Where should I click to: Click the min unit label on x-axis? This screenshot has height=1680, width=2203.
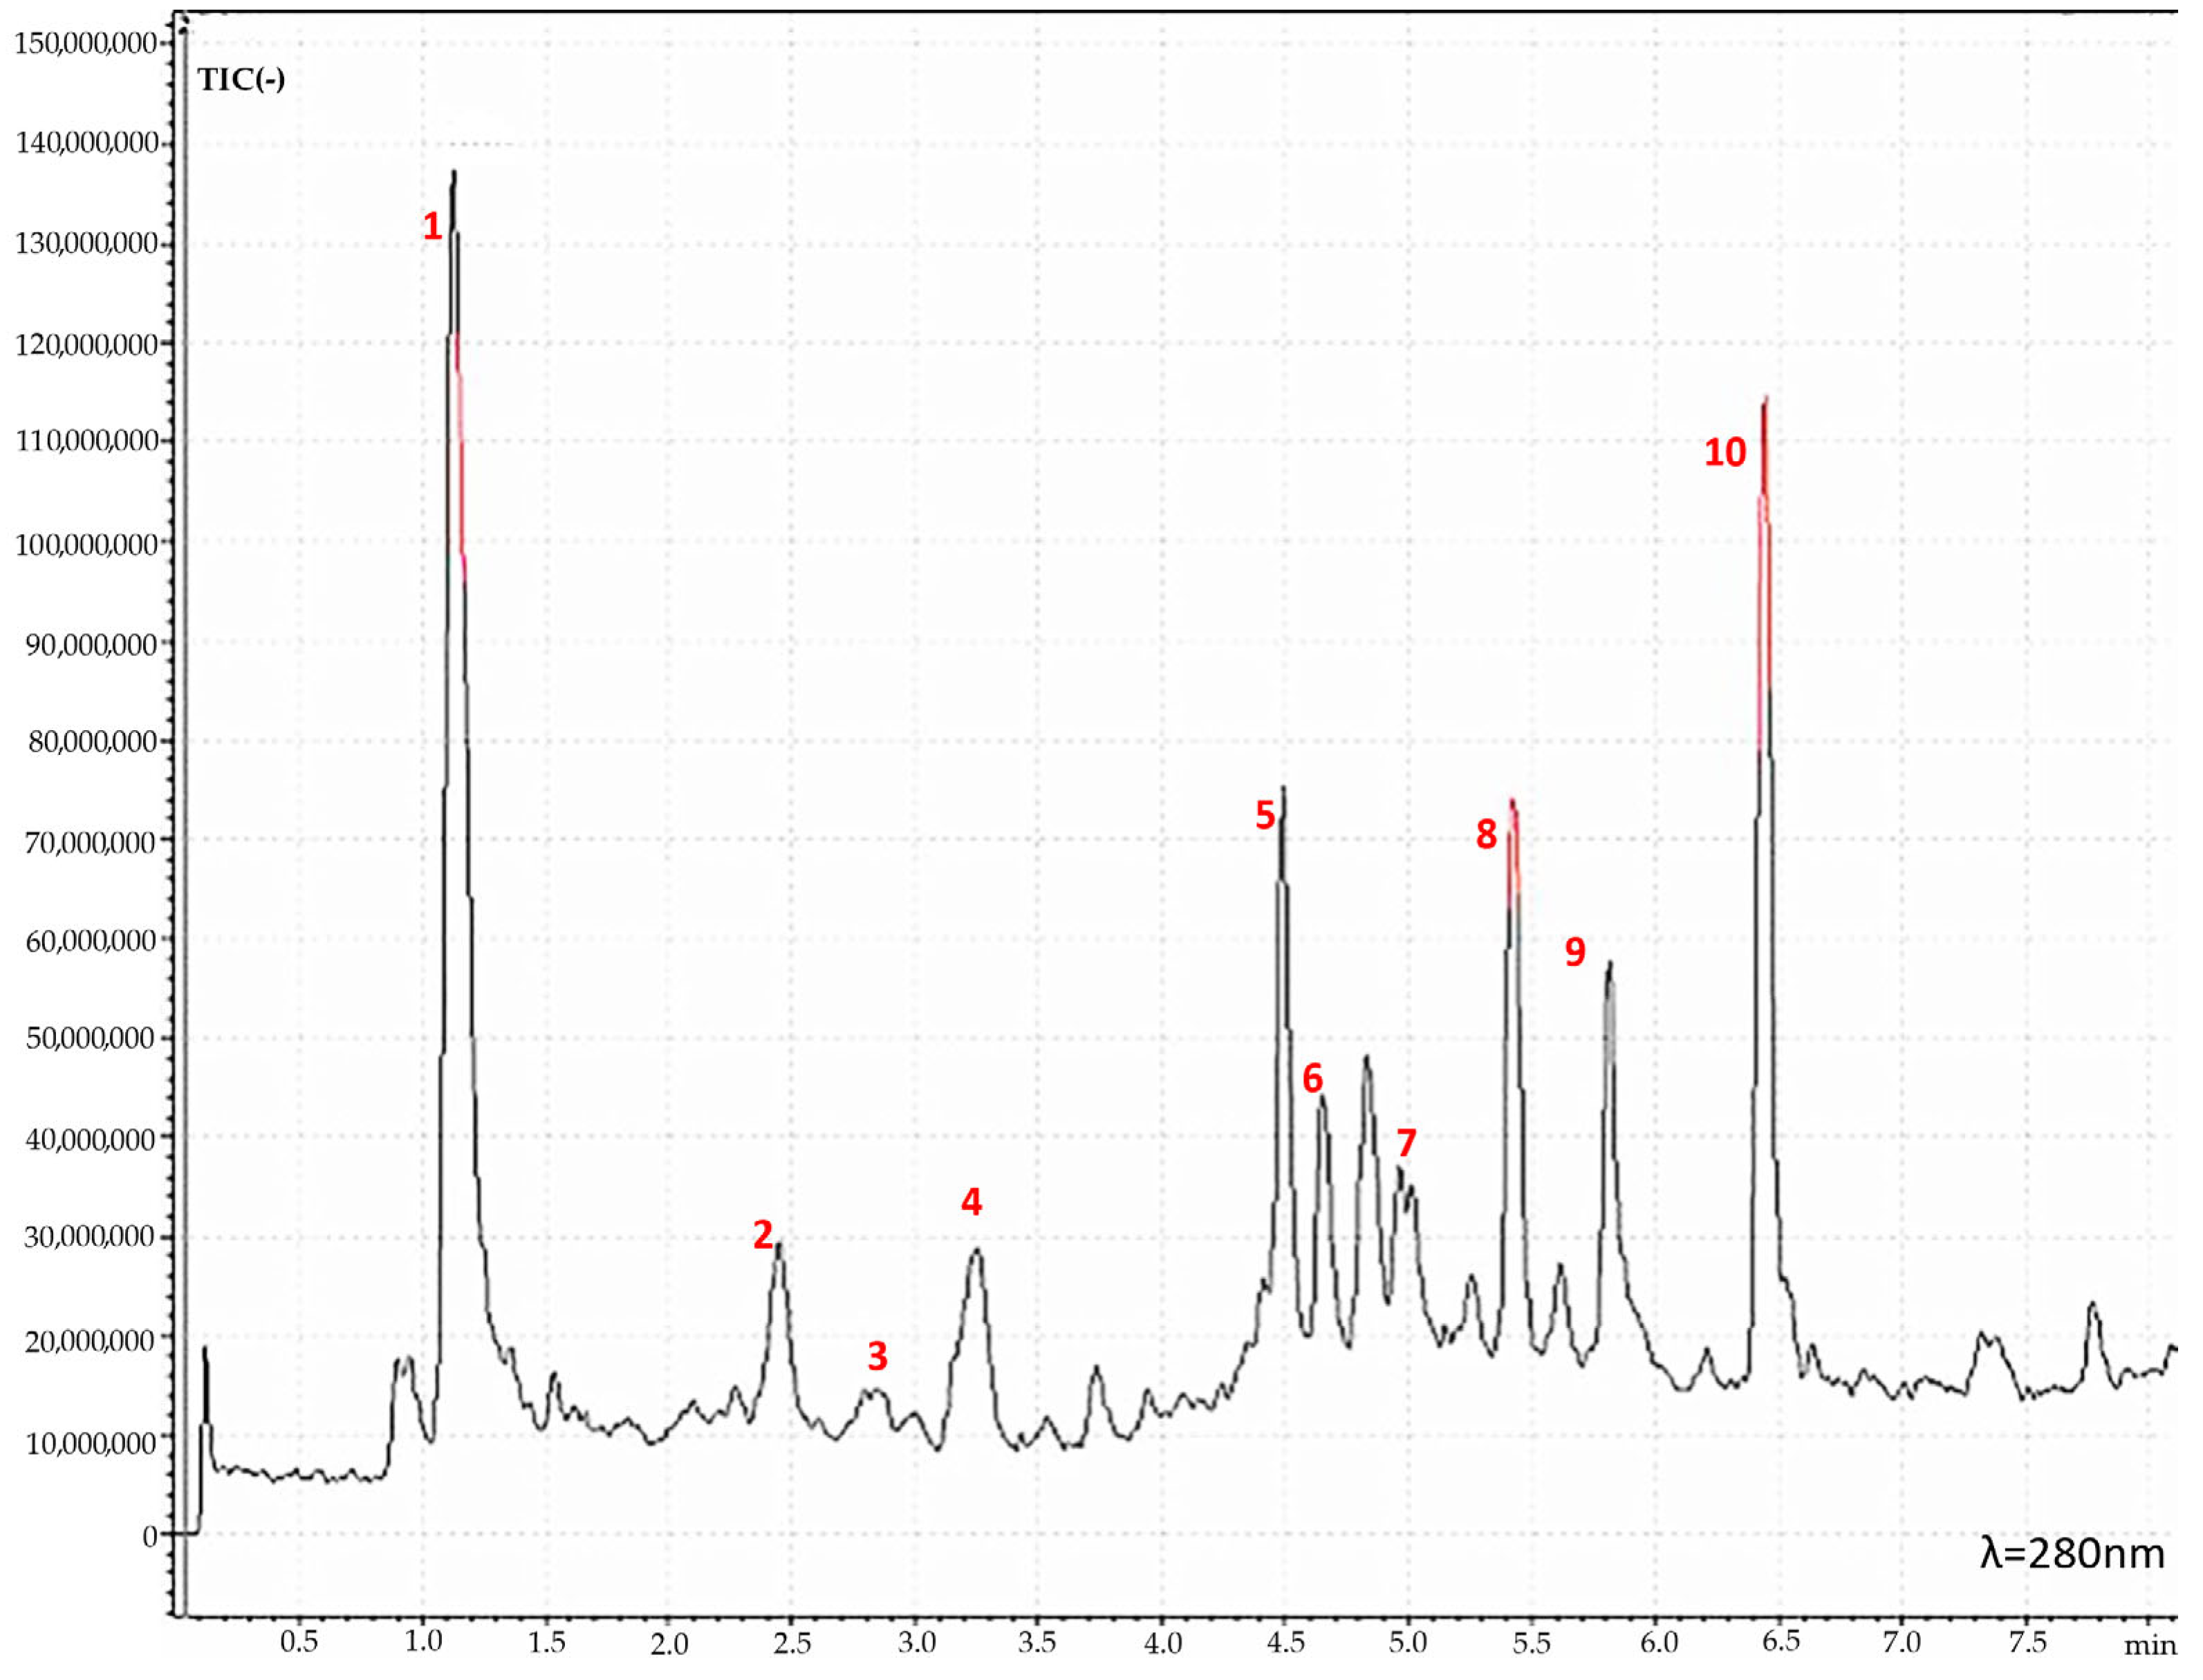coord(2150,1645)
